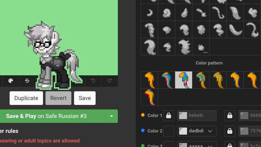Click the red text about adult topics
This screenshot has height=147, width=261.
pos(40,140)
